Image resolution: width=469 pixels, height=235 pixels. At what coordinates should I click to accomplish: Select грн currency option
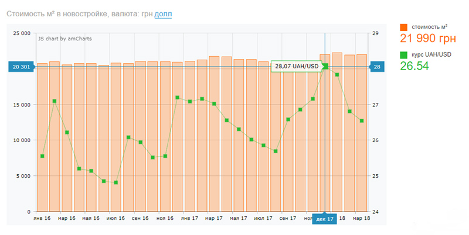click(146, 13)
